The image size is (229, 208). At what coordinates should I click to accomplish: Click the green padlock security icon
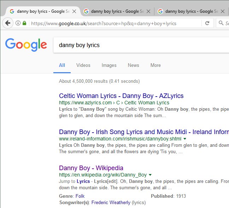(24, 23)
